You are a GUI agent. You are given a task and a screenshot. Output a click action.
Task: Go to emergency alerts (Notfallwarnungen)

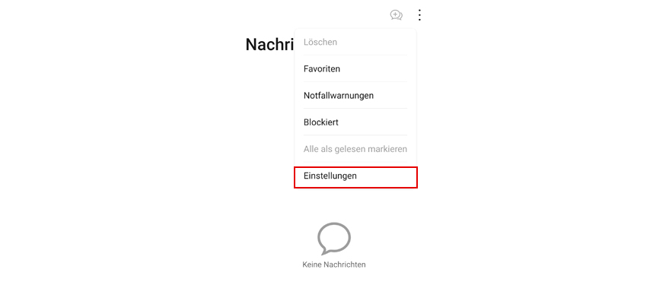[339, 95]
